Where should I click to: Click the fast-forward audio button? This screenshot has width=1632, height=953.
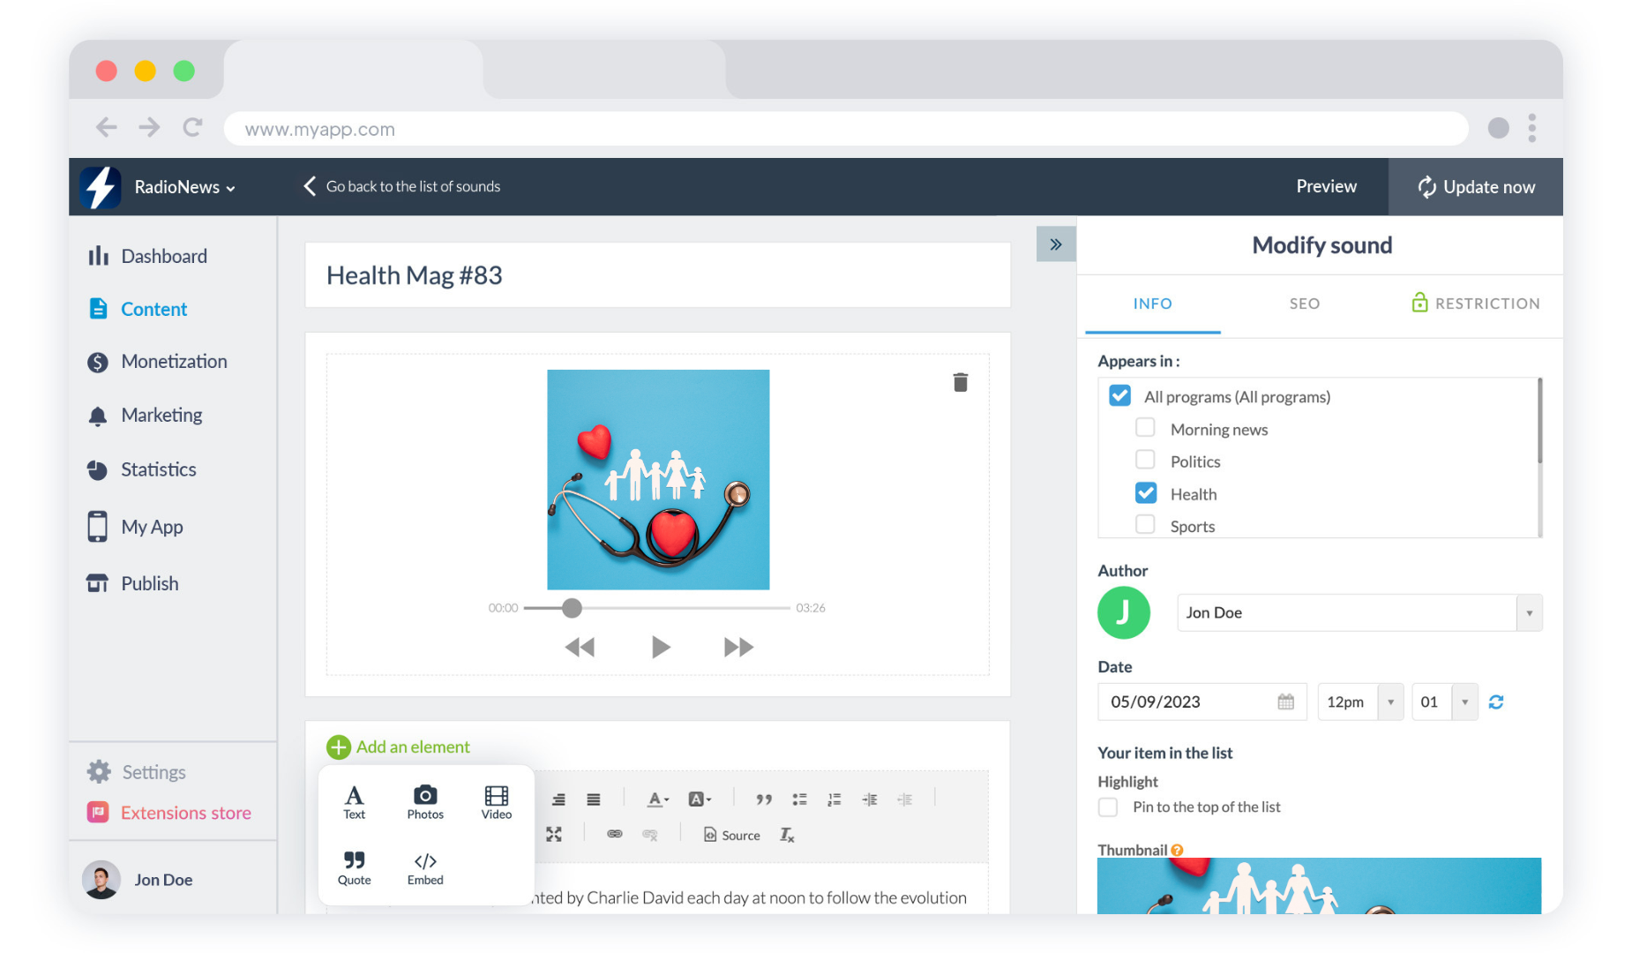(737, 647)
